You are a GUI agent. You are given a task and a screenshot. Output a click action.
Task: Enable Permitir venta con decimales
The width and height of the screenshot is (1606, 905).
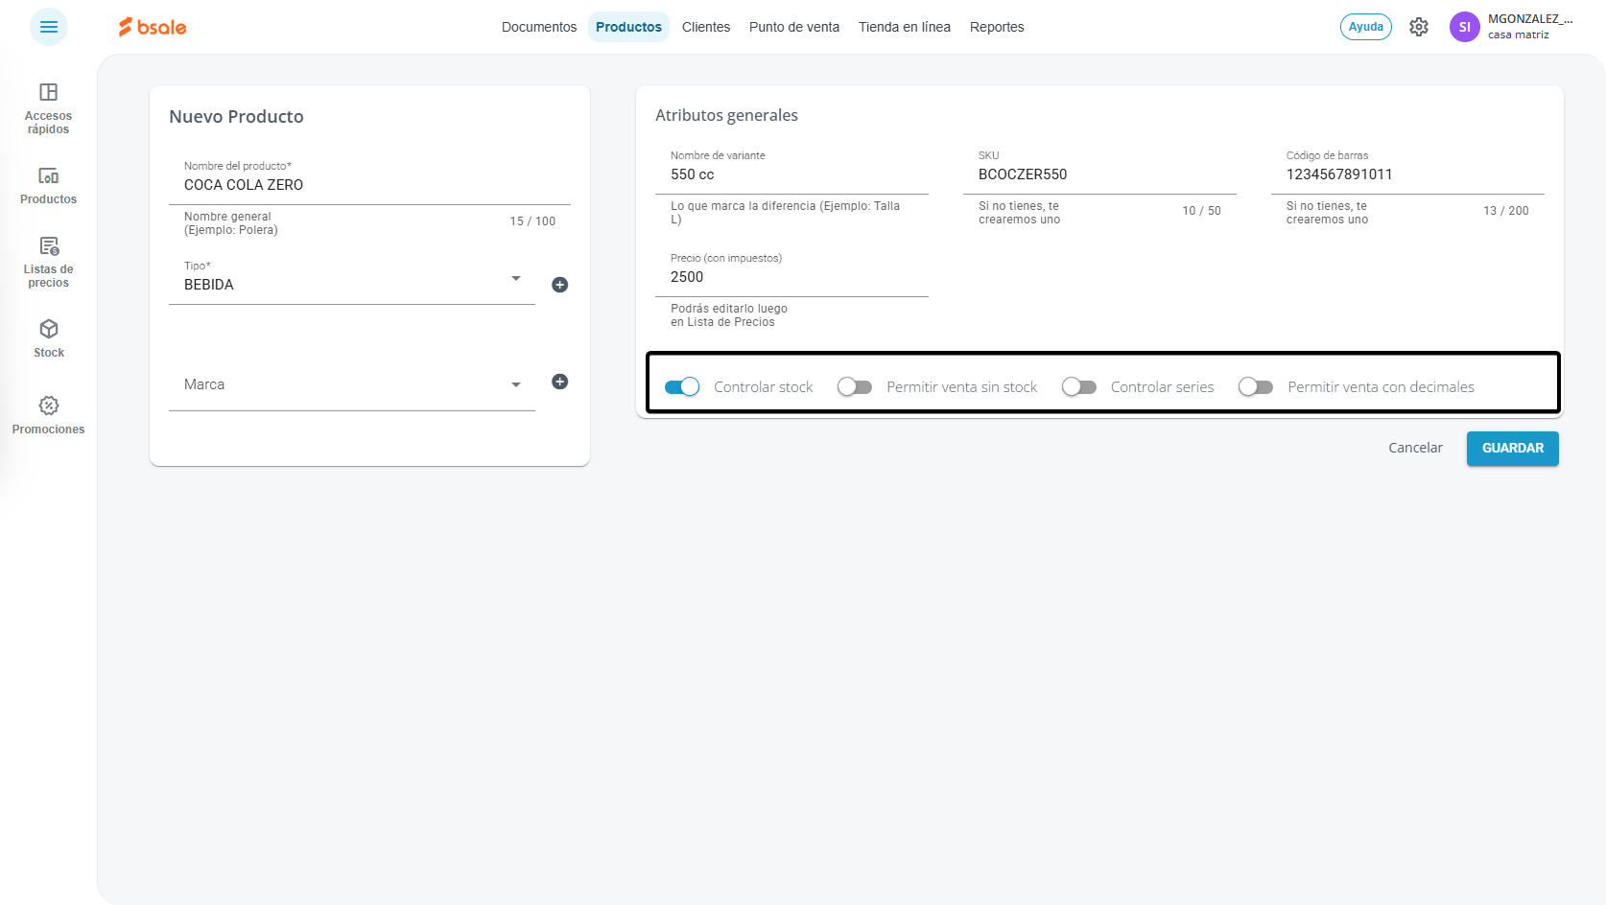pyautogui.click(x=1255, y=387)
